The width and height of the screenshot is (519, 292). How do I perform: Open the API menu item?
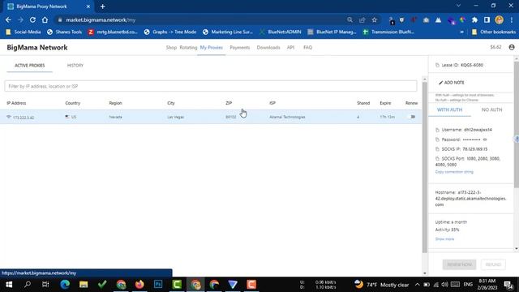point(290,47)
